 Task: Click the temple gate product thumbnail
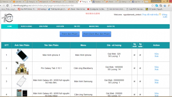coord(22,68)
